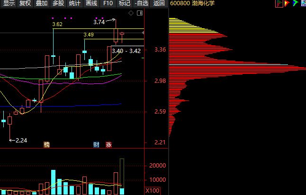Screen dimensions: 306x195
Task: Click the diamond icon in chart corner
Action: [x=131, y=13]
